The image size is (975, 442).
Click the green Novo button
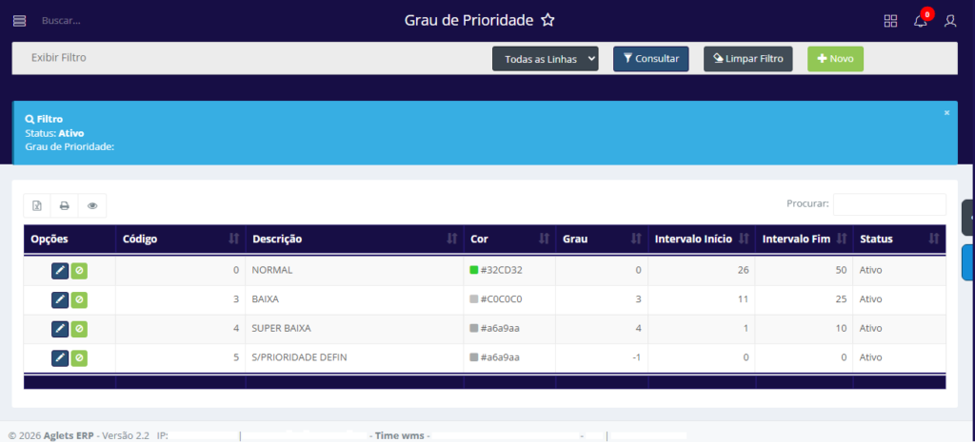[x=835, y=59]
